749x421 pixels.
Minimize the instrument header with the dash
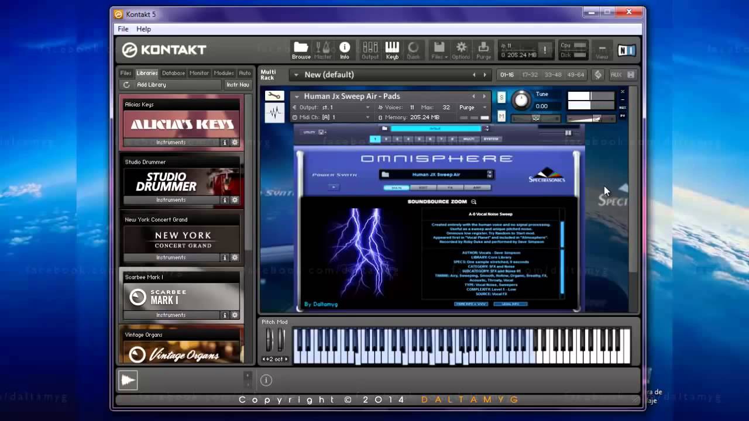pyautogui.click(x=623, y=99)
